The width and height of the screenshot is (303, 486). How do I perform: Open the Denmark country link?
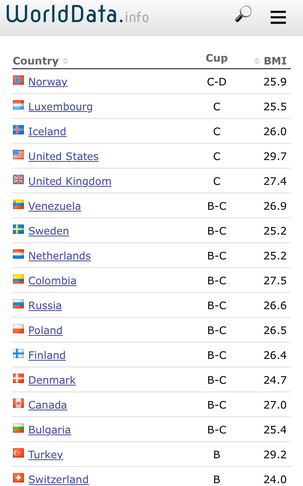[x=52, y=380]
